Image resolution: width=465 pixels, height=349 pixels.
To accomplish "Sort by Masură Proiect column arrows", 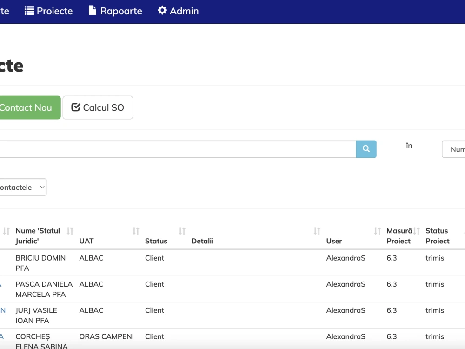I will (417, 231).
